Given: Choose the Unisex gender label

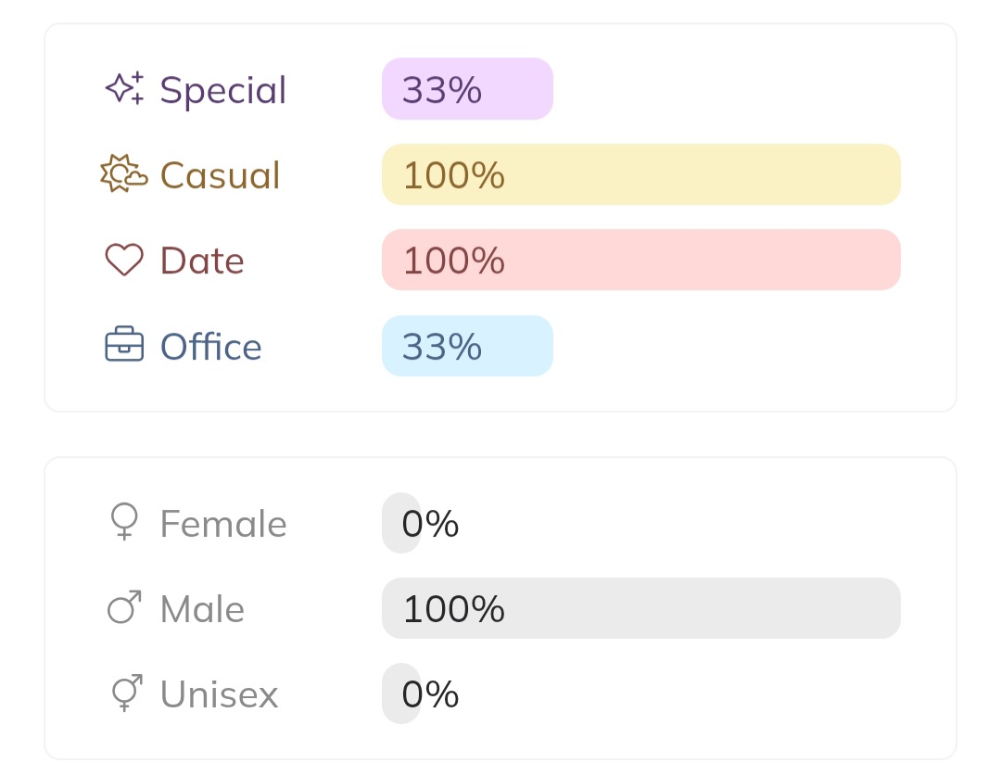Looking at the screenshot, I should coord(219,694).
